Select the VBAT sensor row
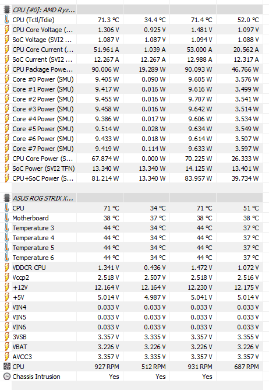The width and height of the screenshot is (269, 390). point(133,347)
